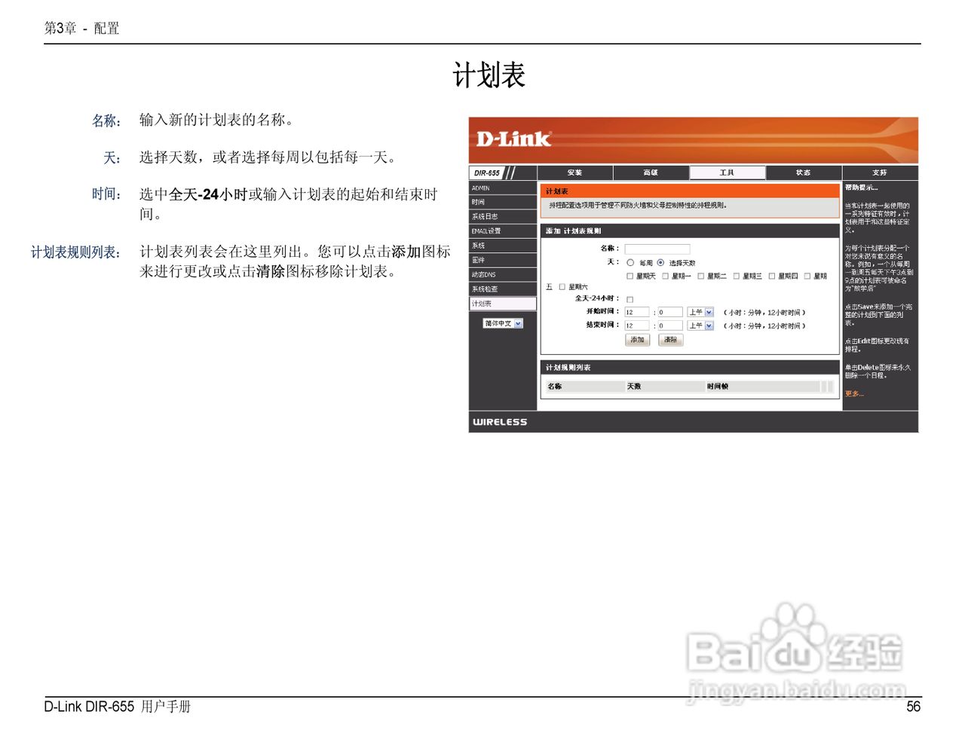
Task: Enable the 全天-24小时 checkbox
Action: point(630,299)
